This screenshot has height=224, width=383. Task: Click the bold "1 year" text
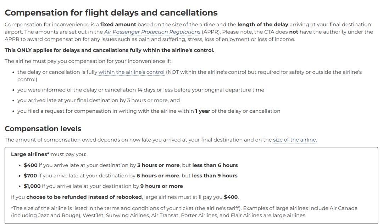(x=202, y=111)
